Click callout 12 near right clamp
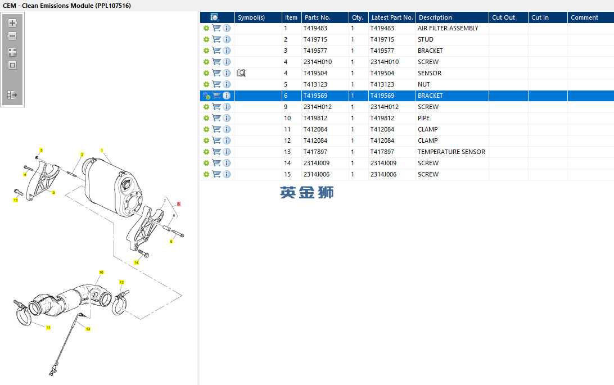Screen dimensions: 614x385 click(122, 282)
